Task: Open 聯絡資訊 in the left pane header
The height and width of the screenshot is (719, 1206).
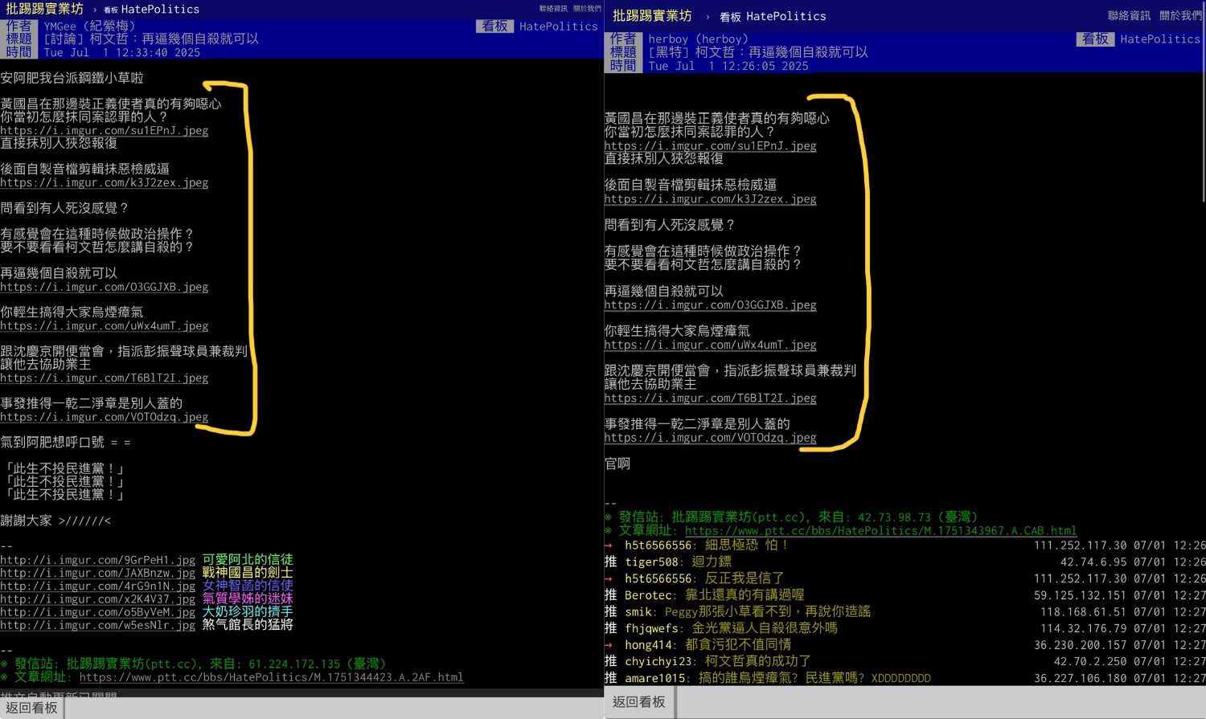Action: click(553, 8)
